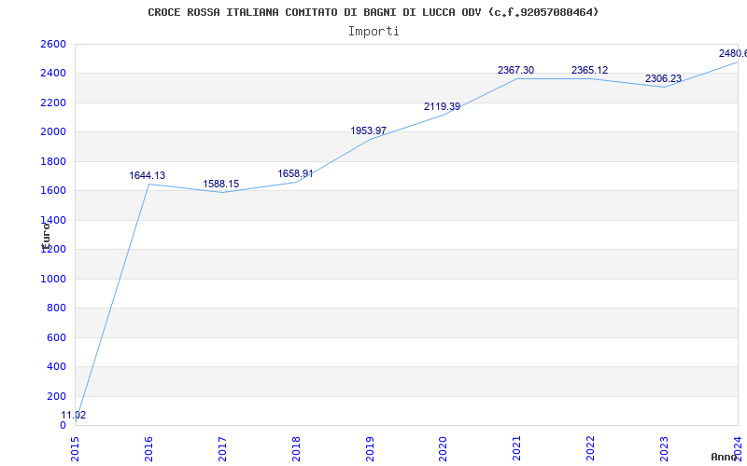
Task: Click the 'Importi' subtitle
Action: (x=373, y=31)
